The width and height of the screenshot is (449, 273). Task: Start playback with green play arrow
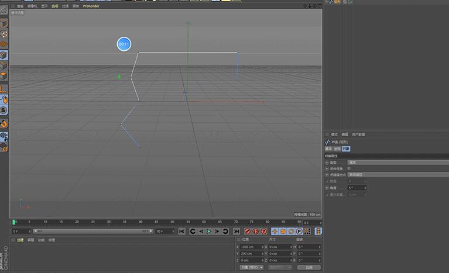(x=209, y=231)
